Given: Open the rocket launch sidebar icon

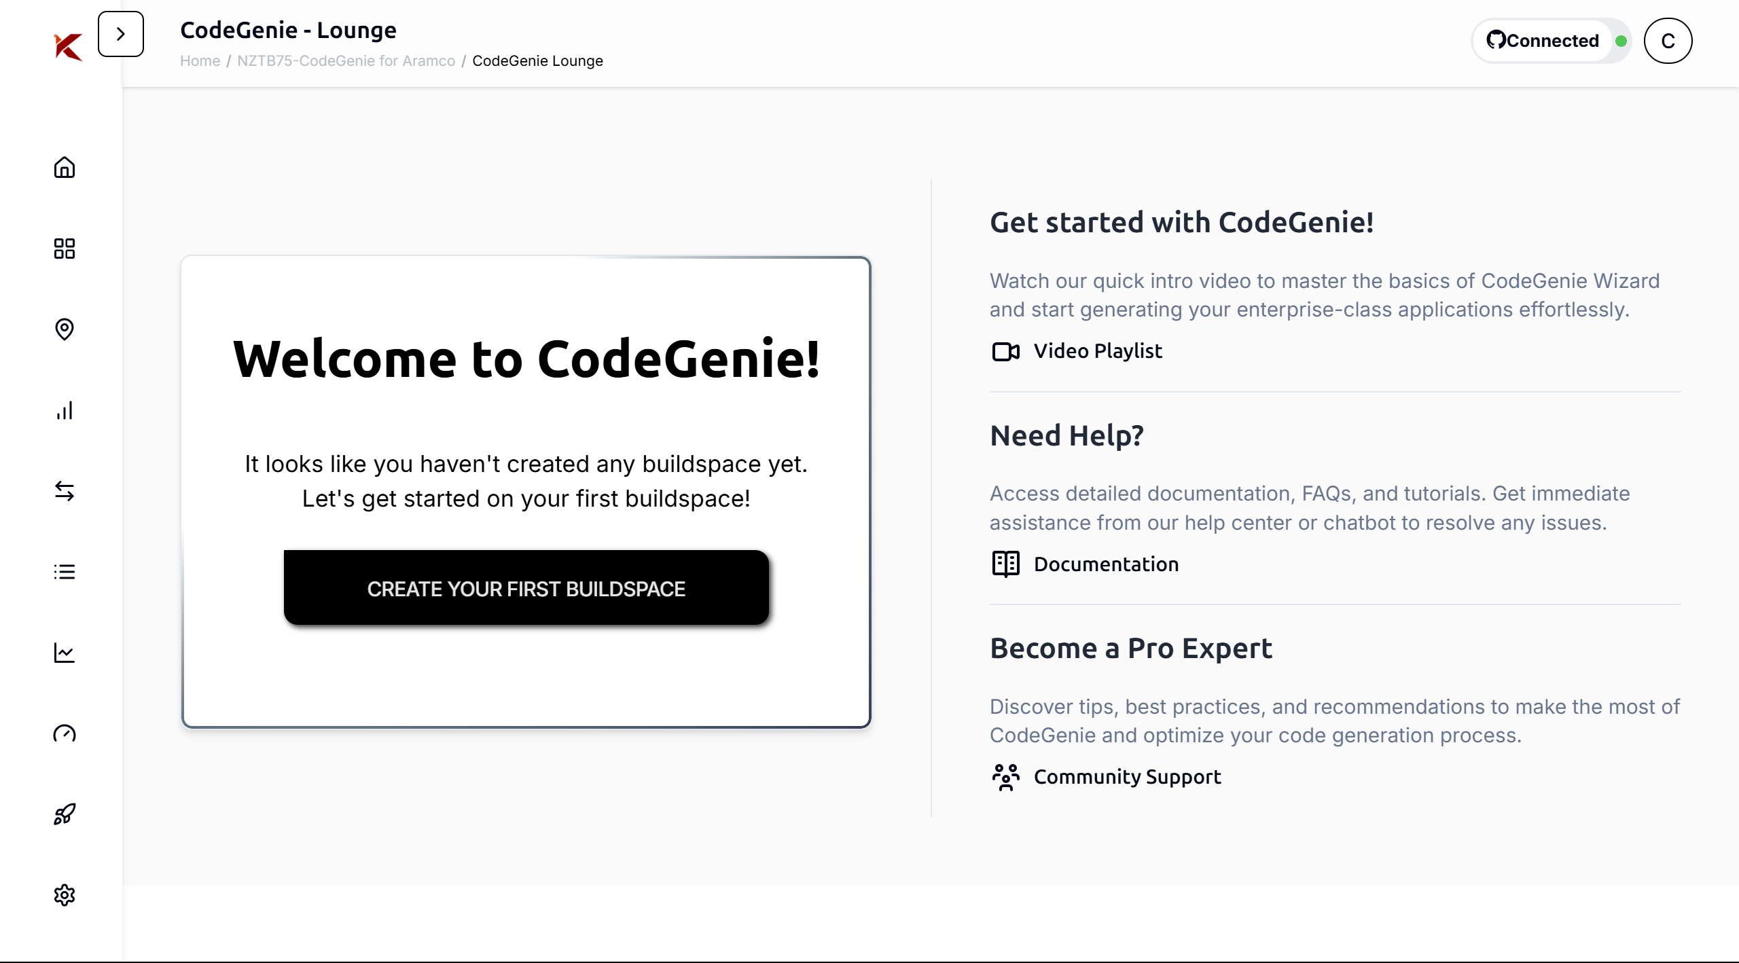Looking at the screenshot, I should [65, 814].
